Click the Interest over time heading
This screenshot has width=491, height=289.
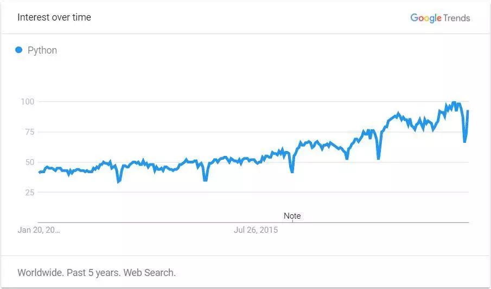pos(54,17)
